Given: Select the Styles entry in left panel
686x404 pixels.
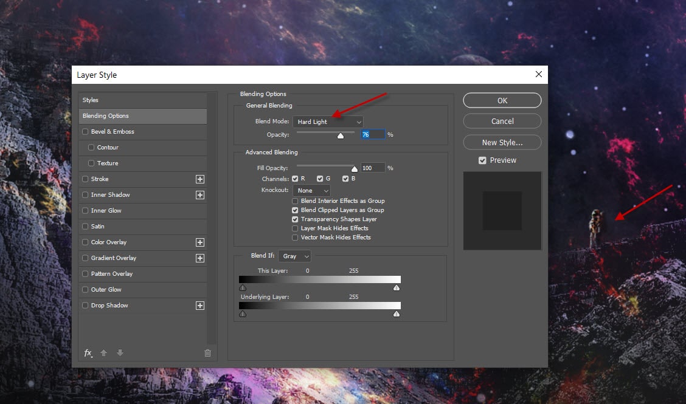Looking at the screenshot, I should pos(143,100).
